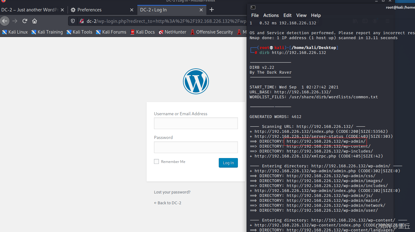Tick the Remember Me checkbox

pos(156,161)
